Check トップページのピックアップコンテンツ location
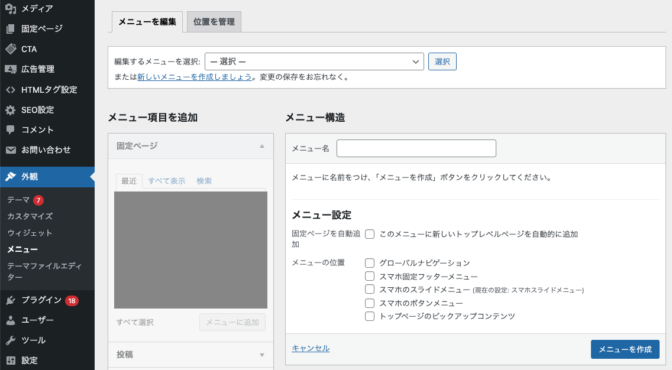This screenshot has width=672, height=370. (370, 316)
